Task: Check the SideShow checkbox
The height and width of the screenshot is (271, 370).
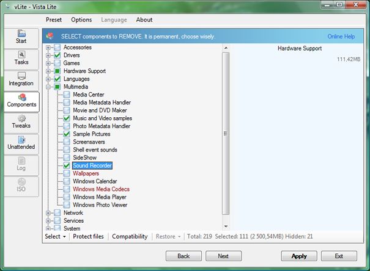Action: coord(67,157)
